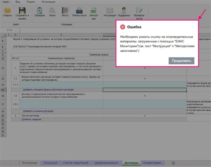The width and height of the screenshot is (211, 167).
Task: Click the Открыть folder icon
Action: 8,11
